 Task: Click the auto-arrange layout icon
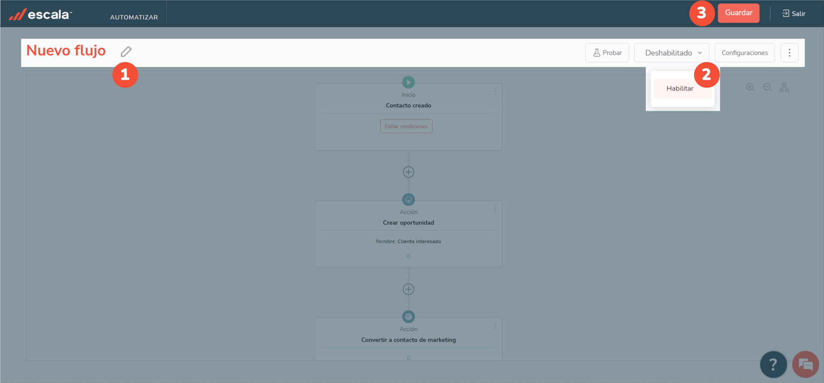(784, 87)
